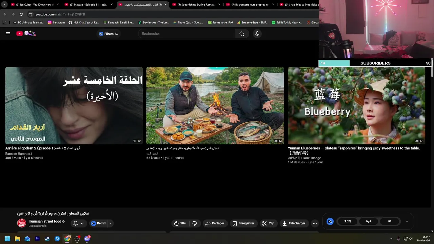The image size is (434, 244).
Task: Expand the vidIQ stats bar chevron
Action: [x=407, y=221]
